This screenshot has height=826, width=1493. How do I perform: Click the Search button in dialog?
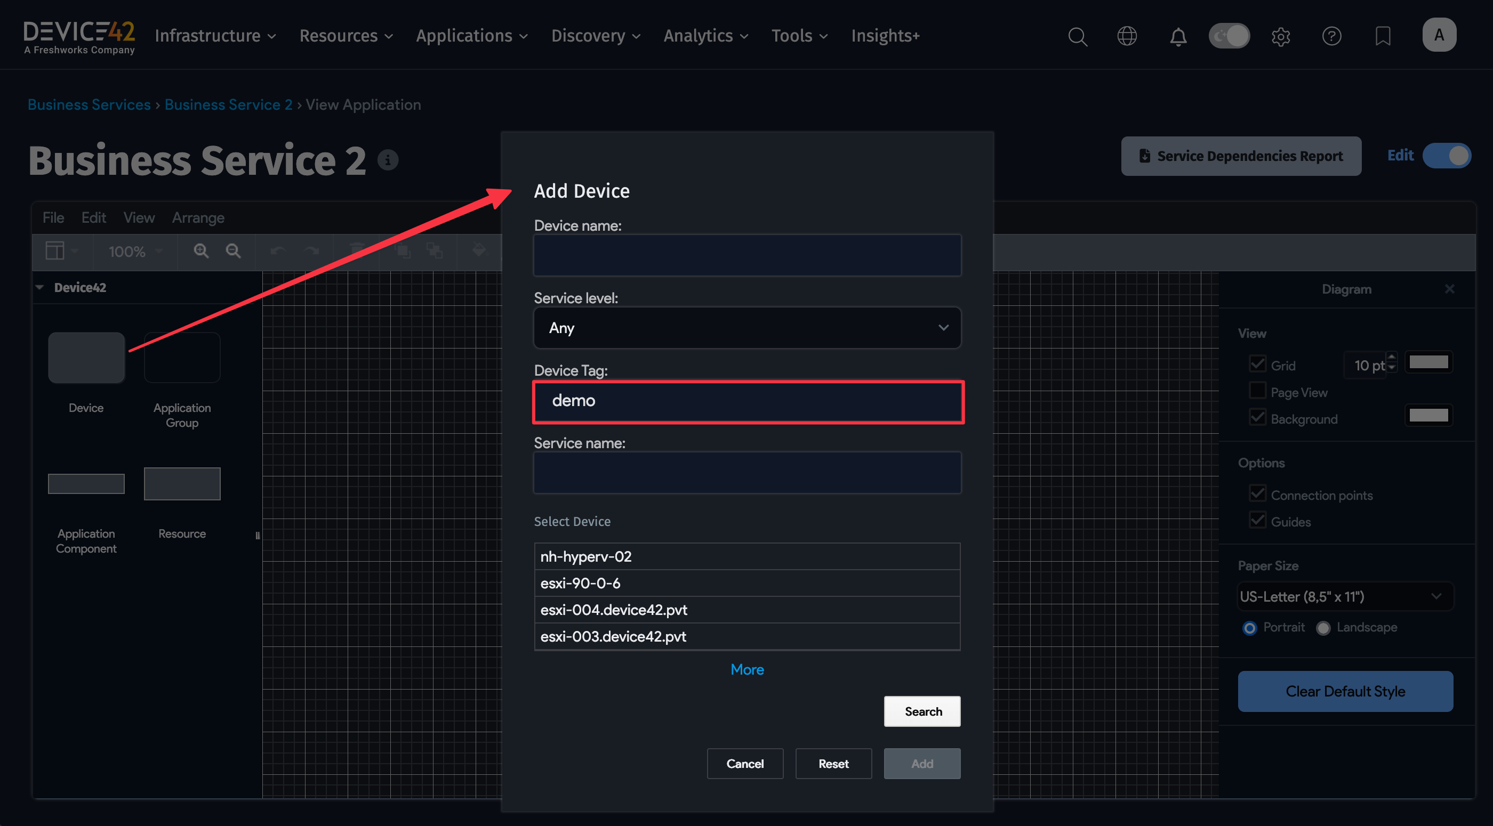922,711
